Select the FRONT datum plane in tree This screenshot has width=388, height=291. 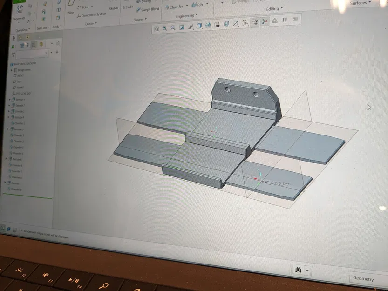click(x=19, y=88)
